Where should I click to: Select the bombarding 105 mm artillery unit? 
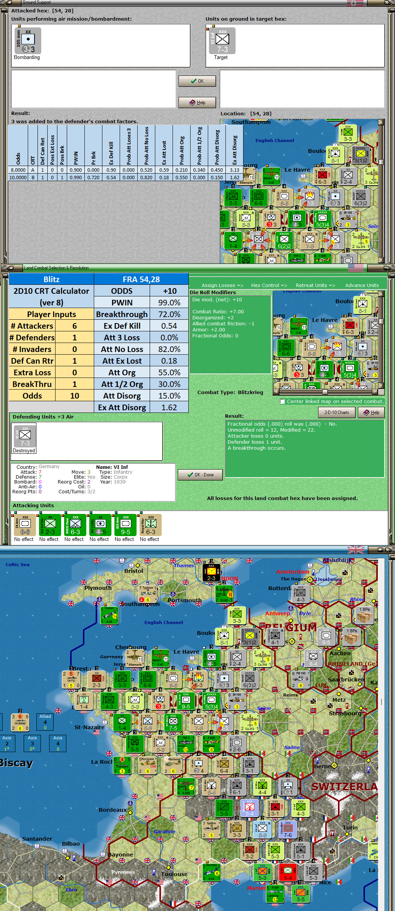28,41
